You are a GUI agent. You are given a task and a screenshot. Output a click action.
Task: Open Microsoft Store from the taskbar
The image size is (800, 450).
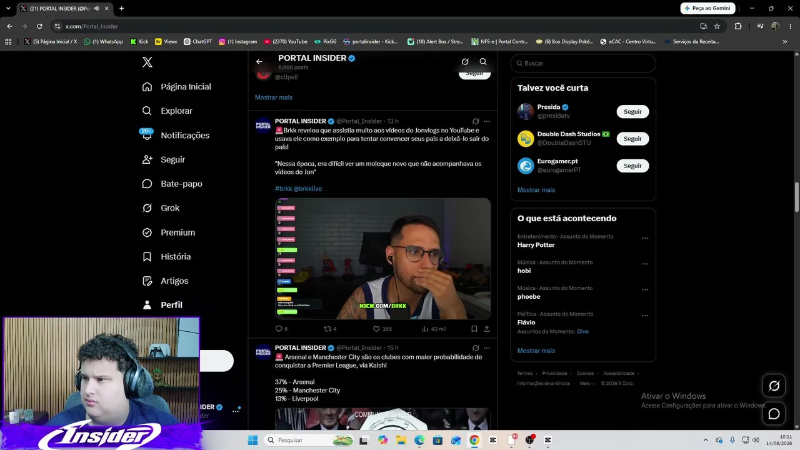pos(437,440)
